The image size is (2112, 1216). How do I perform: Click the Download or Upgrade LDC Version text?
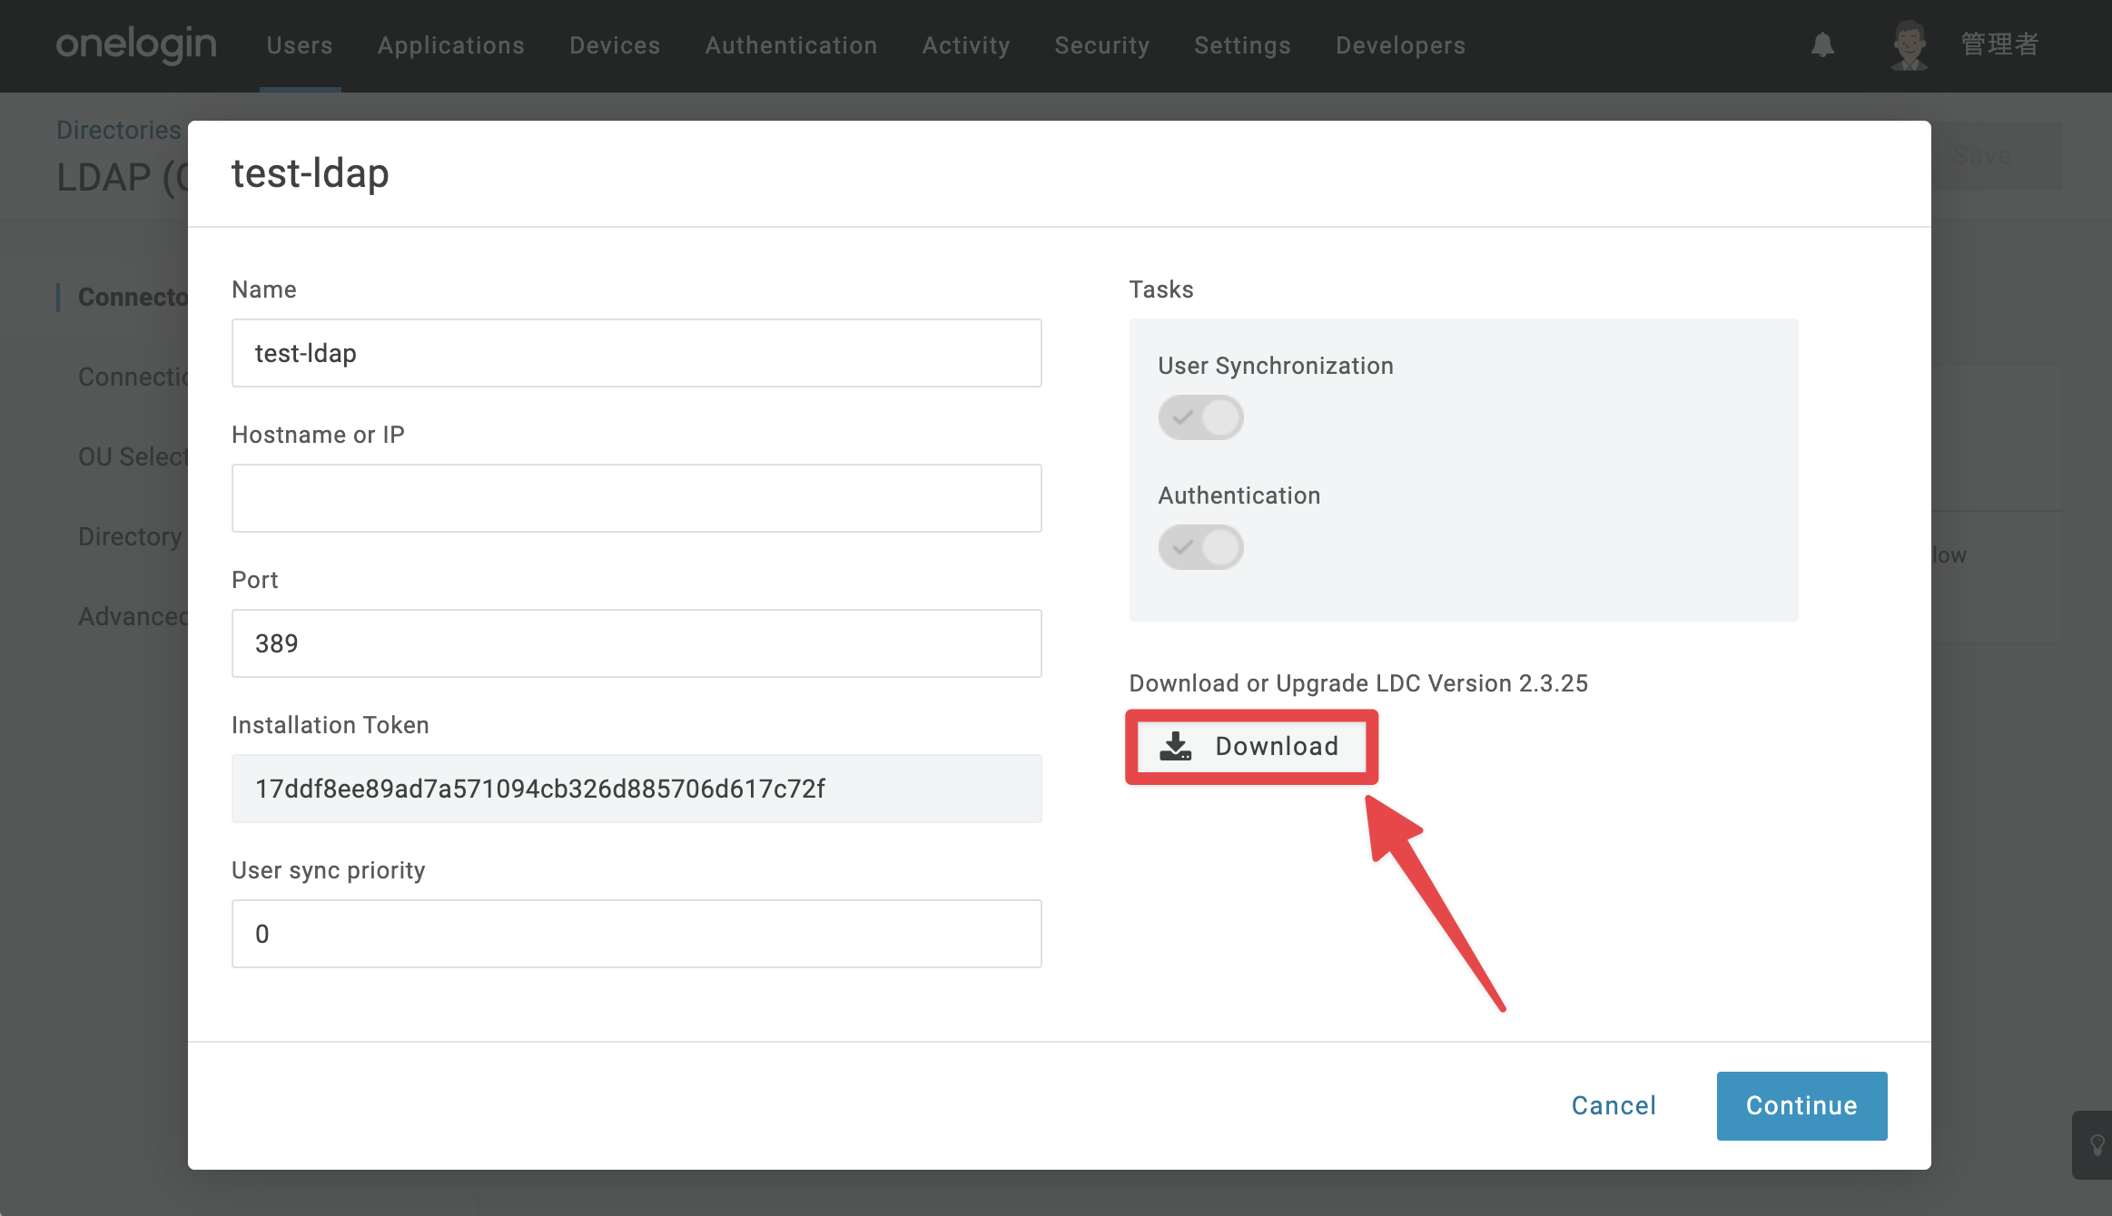[x=1358, y=683]
